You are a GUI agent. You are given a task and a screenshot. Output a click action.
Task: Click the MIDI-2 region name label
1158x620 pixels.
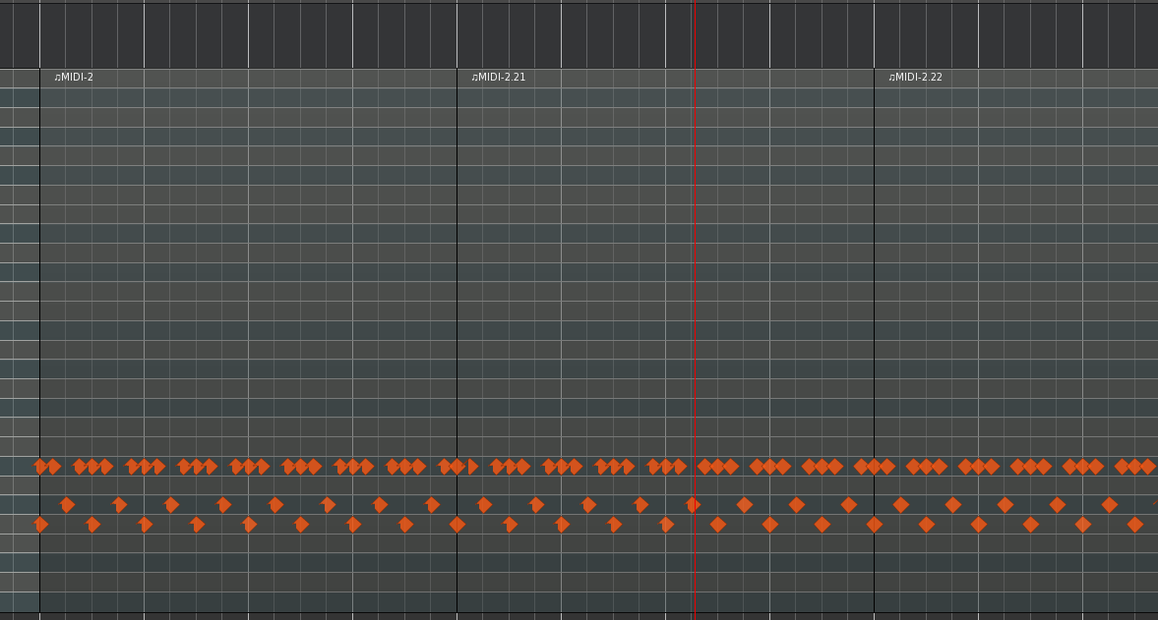click(74, 78)
